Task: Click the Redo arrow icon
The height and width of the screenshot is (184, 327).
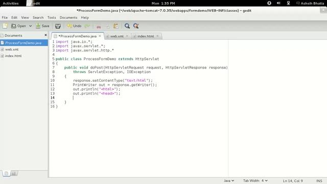Action: [87, 26]
